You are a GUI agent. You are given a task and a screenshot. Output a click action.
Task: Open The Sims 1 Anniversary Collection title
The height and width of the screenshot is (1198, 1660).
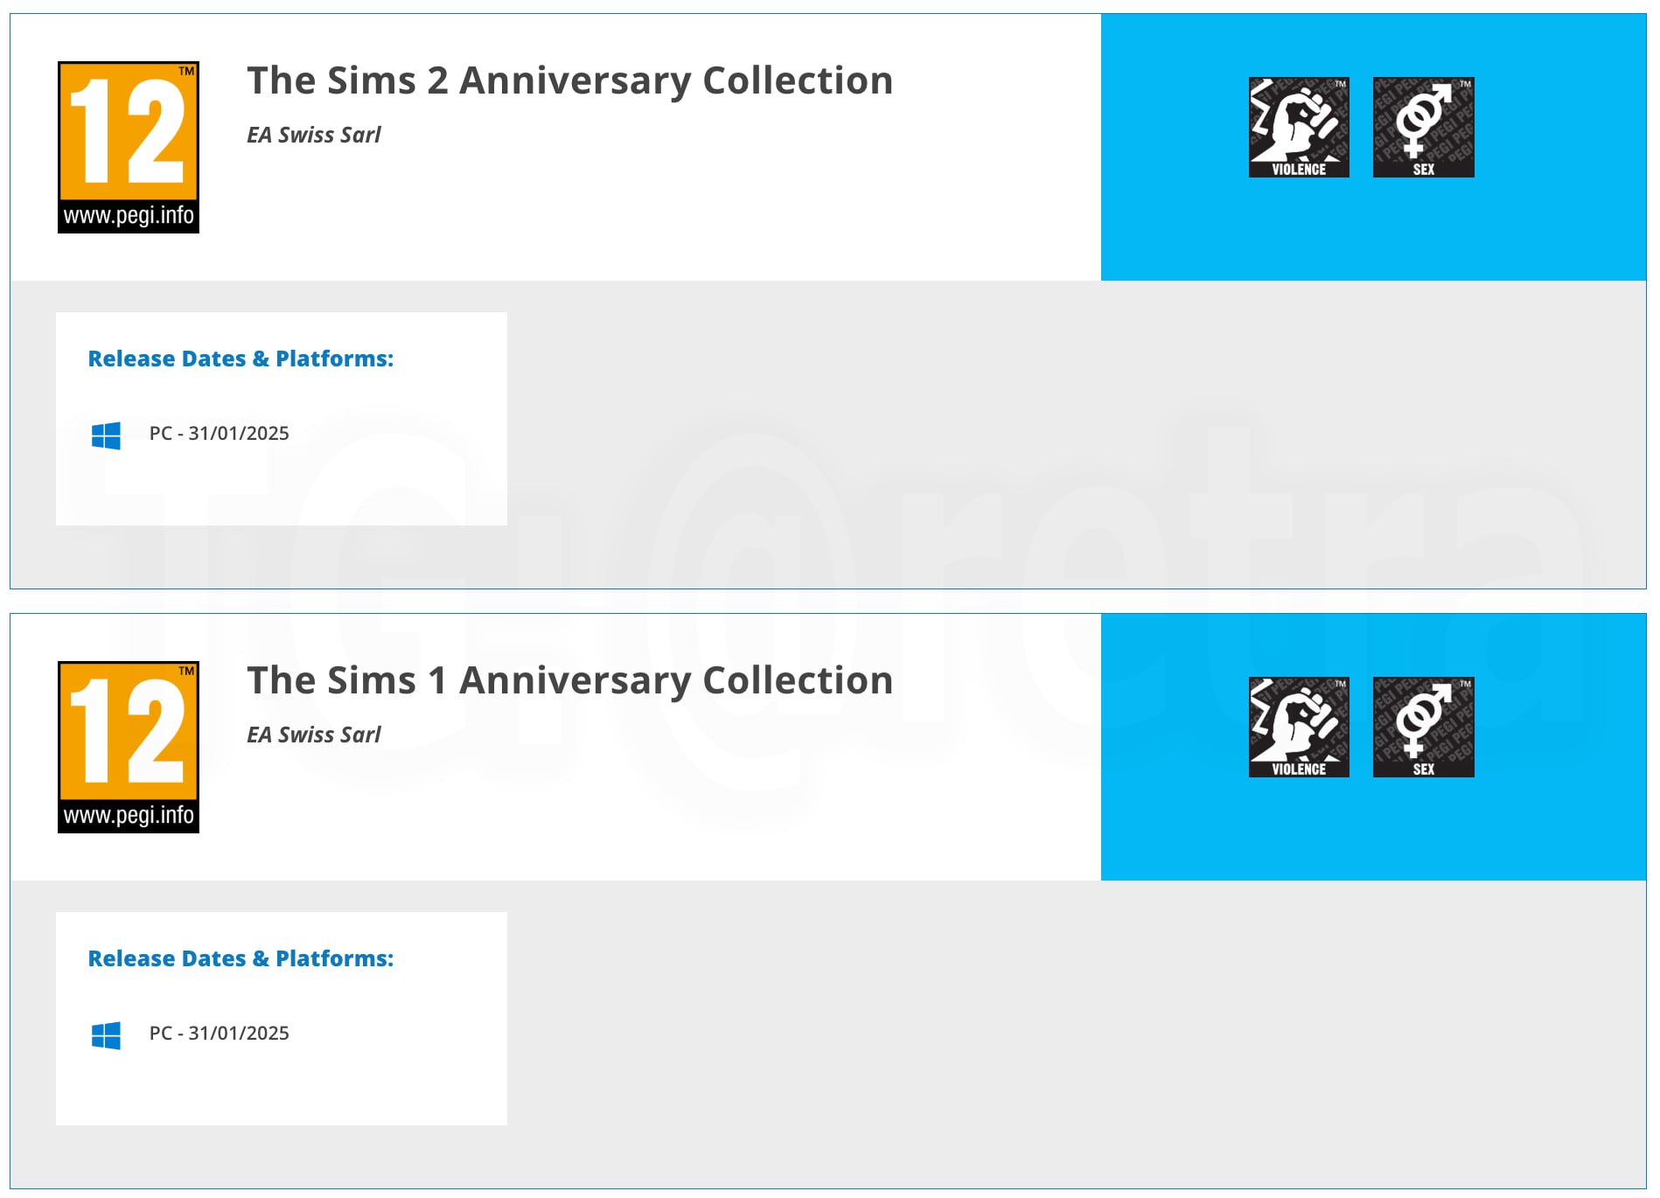(569, 680)
